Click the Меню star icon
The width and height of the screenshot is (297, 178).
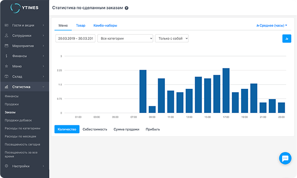pos(6,66)
